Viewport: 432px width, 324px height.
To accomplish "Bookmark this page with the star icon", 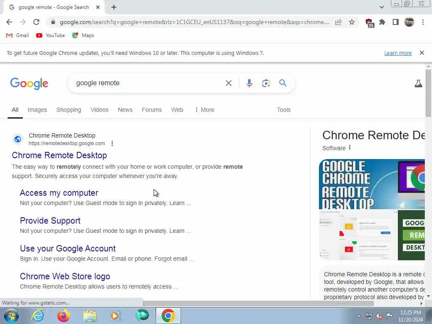I will (352, 22).
